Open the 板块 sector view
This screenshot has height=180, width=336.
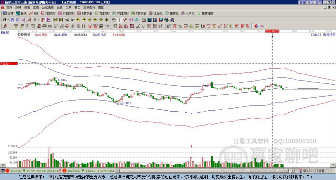(21, 13)
